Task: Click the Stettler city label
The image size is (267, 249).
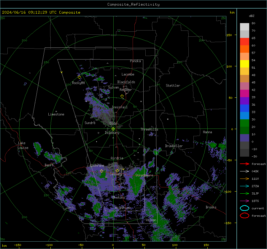Action: 173,86
